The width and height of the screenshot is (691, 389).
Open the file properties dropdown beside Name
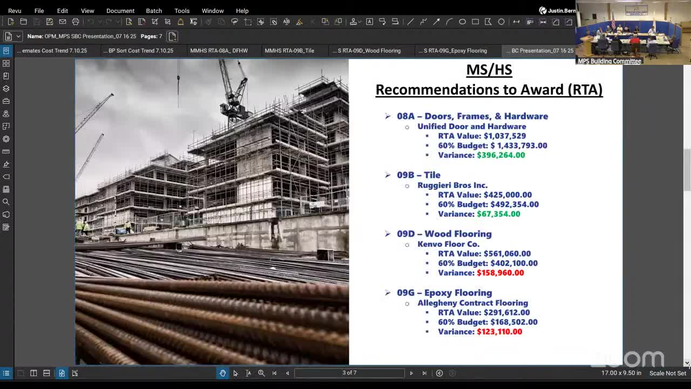[x=18, y=36]
